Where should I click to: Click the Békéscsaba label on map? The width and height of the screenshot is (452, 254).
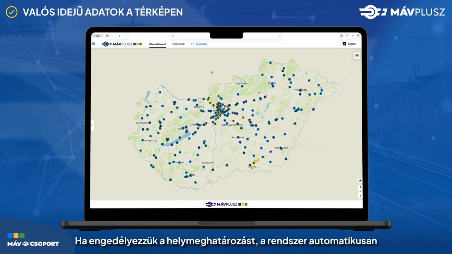[281, 147]
